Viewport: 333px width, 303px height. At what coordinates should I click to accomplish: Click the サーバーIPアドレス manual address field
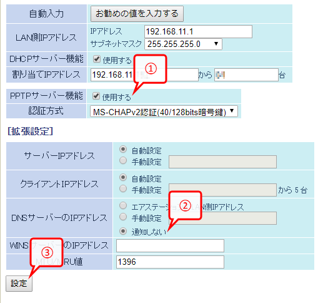222,162
